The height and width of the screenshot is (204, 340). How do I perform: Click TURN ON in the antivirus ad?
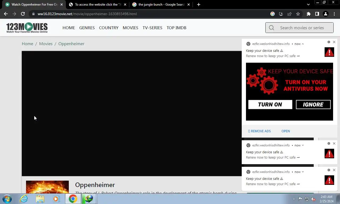point(270,104)
